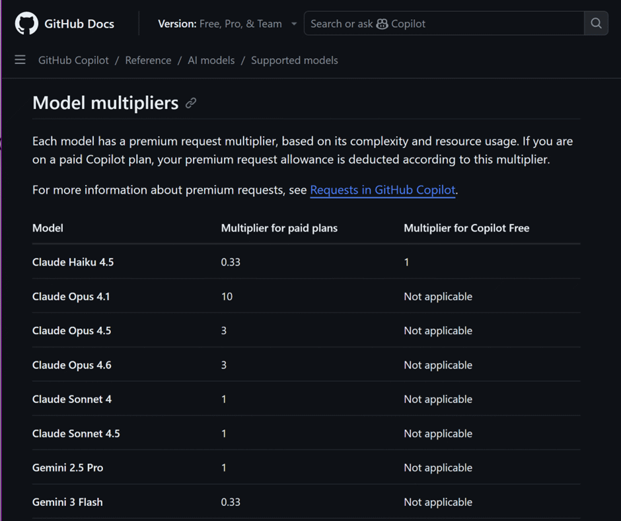621x521 pixels.
Task: Click the Supported models breadcrumb entry
Action: 295,60
